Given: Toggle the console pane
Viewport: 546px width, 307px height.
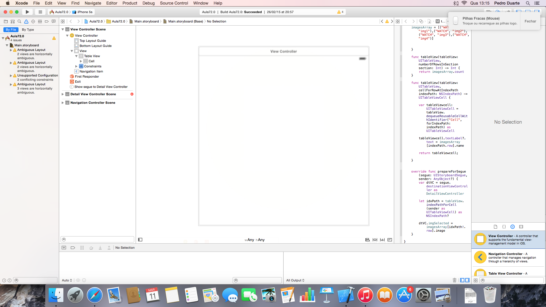Looking at the screenshot, I should click(x=467, y=280).
